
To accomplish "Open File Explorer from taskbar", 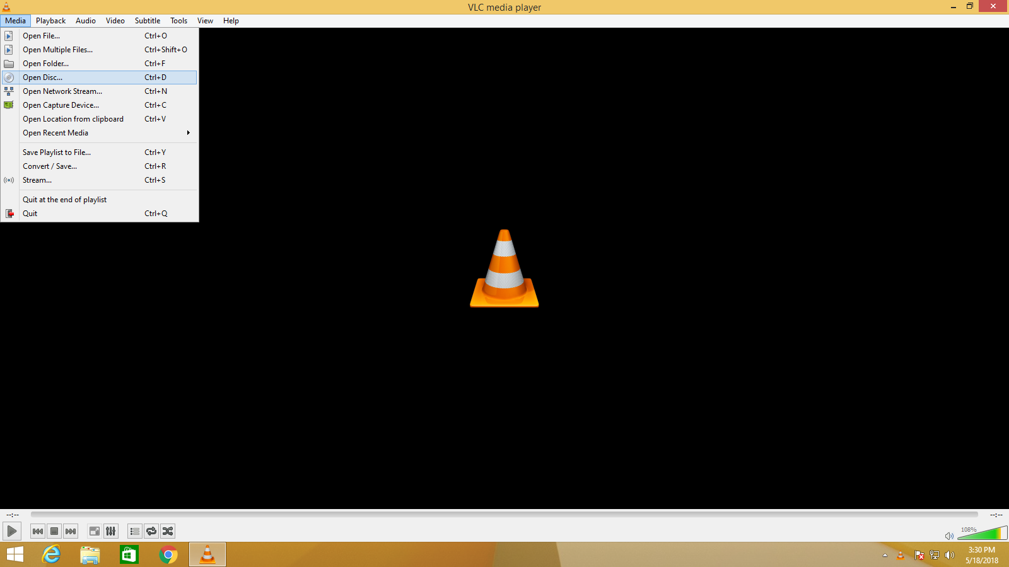I will click(90, 554).
